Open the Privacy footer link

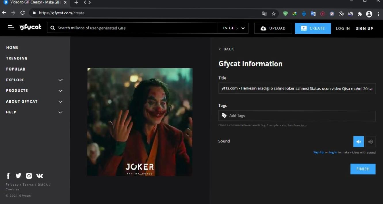click(x=12, y=185)
